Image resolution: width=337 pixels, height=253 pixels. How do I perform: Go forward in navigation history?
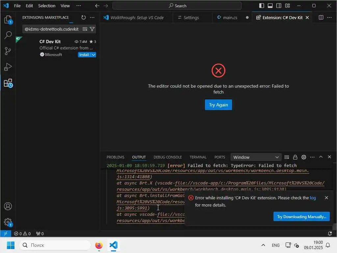tap(106, 6)
